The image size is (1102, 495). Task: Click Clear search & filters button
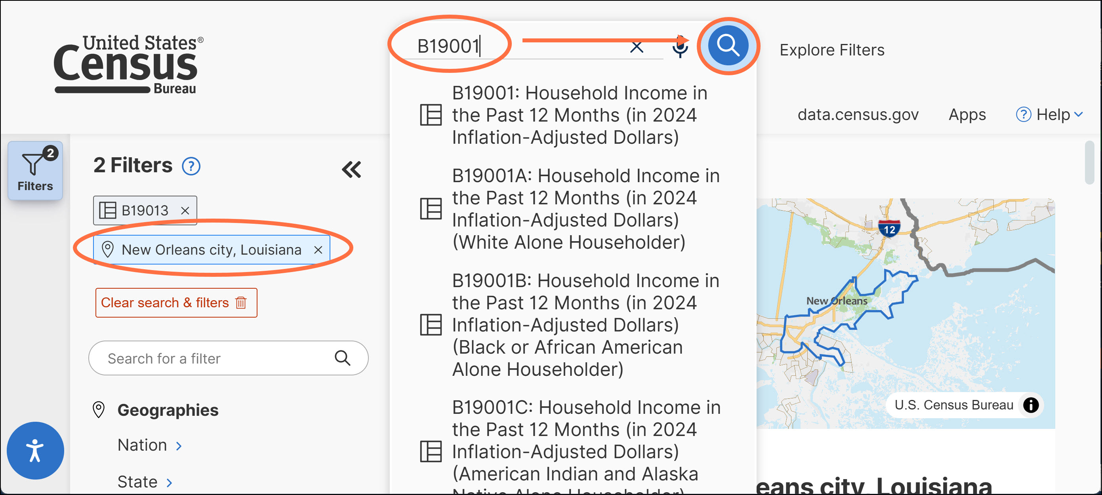coord(176,303)
